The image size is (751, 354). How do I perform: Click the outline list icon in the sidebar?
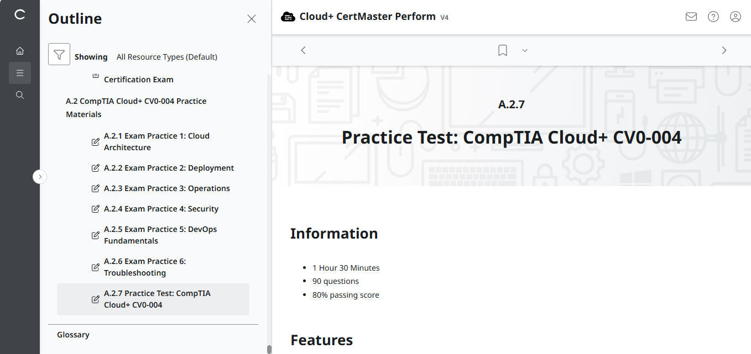click(x=20, y=72)
